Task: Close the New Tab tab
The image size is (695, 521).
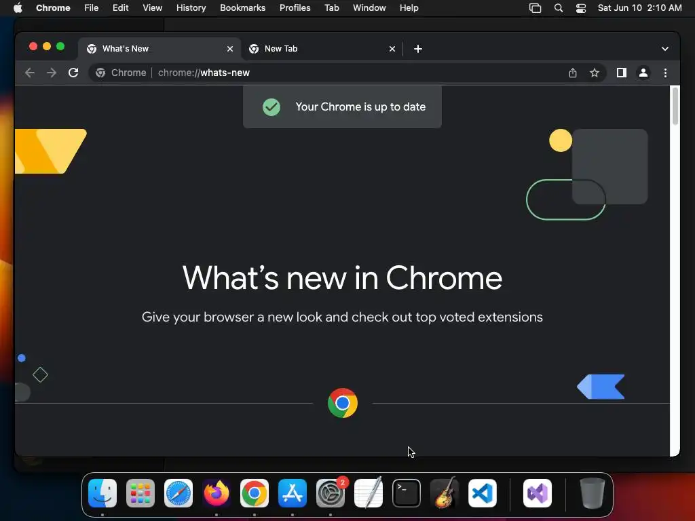Action: pyautogui.click(x=392, y=49)
